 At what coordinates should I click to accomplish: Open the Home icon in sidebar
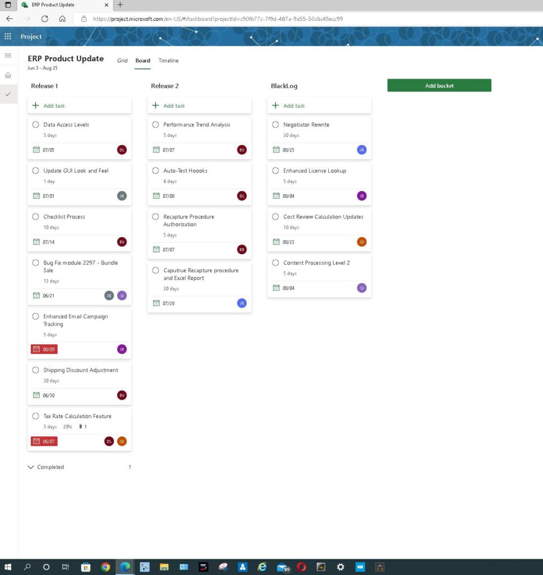(x=8, y=75)
